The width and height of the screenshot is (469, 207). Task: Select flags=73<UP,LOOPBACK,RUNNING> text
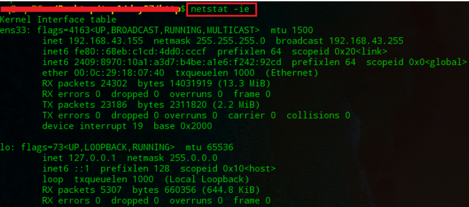click(98, 147)
